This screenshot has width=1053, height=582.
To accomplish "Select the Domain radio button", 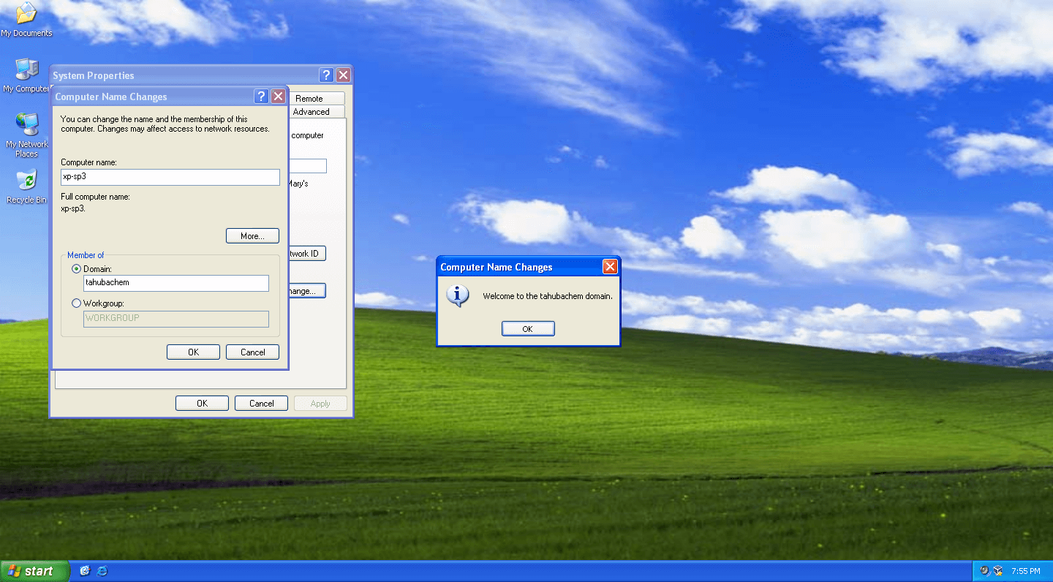I will pos(77,269).
